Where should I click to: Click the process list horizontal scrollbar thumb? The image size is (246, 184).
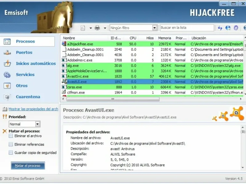point(113,99)
